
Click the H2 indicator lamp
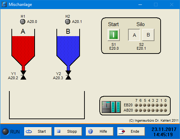tap(67, 22)
